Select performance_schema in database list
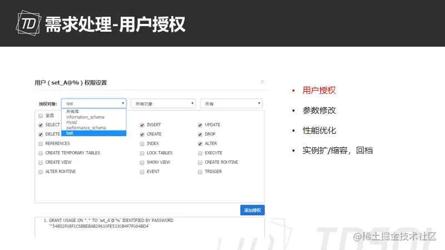 click(x=93, y=128)
